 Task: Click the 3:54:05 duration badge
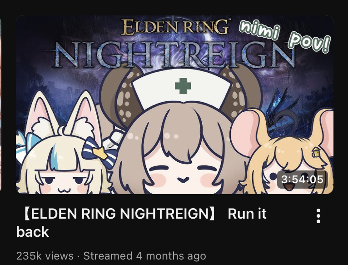click(x=302, y=179)
